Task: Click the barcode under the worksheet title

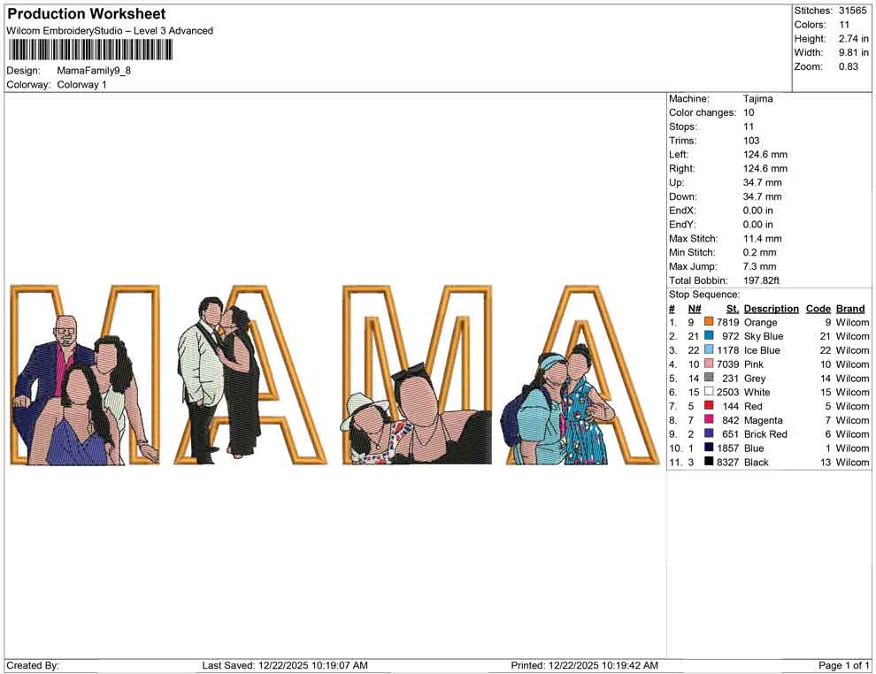Action: (x=90, y=50)
